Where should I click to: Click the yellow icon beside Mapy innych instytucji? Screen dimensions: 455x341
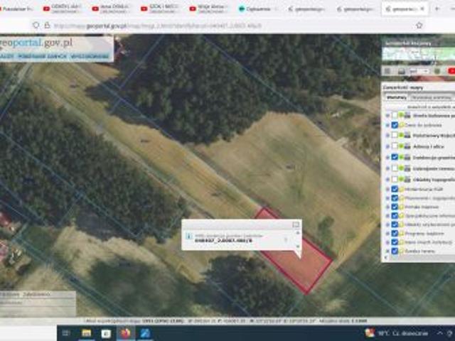pos(402,242)
